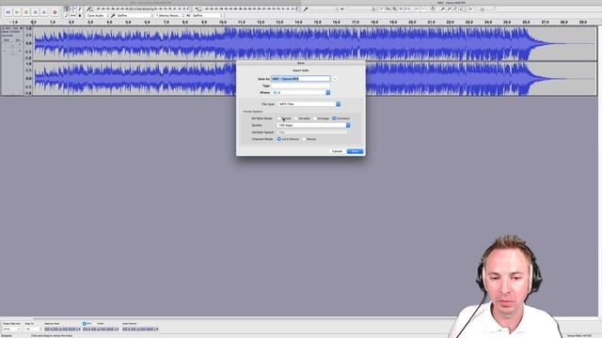Image resolution: width=602 pixels, height=338 pixels.
Task: Click the Cancel button in export dialog
Action: click(x=337, y=151)
